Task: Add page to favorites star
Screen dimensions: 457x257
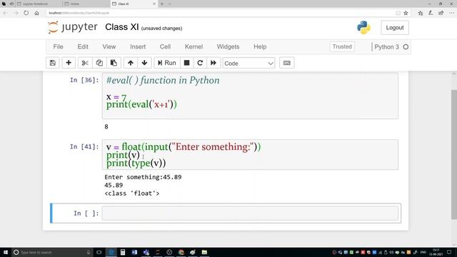Action: point(406,13)
